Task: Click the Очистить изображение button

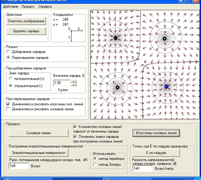Action: (26, 21)
